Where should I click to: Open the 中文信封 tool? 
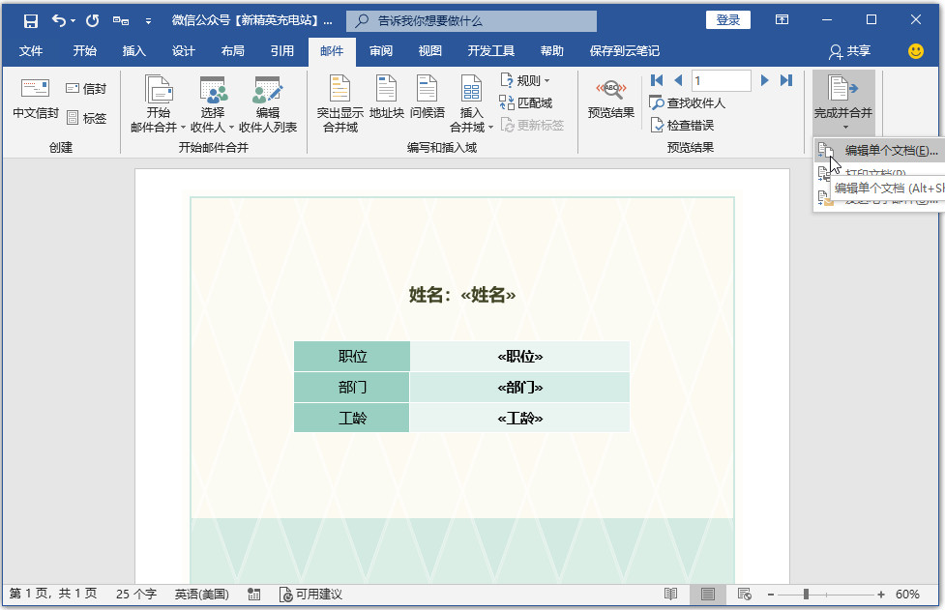coord(34,102)
